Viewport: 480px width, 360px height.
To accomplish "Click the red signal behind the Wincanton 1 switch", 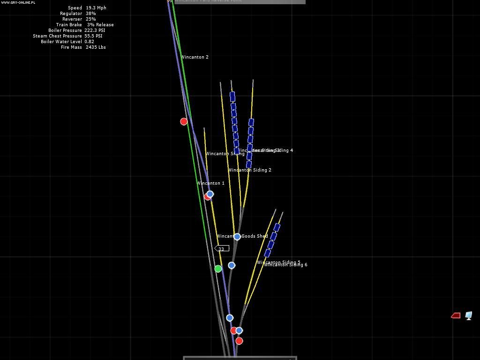I will coord(207,197).
